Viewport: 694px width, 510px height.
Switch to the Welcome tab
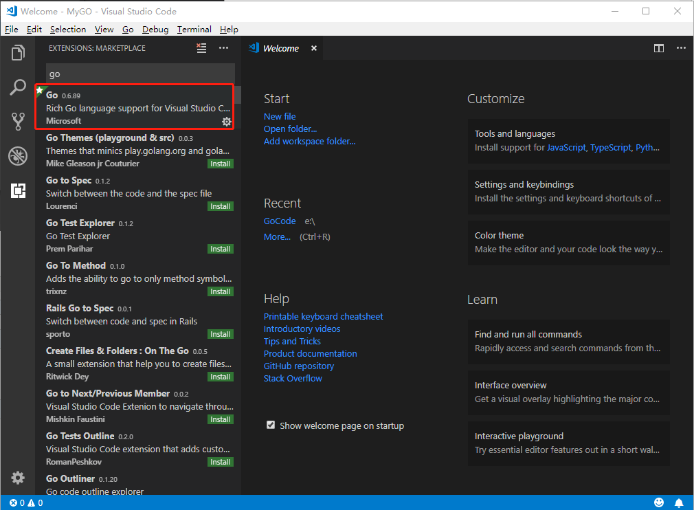coord(280,48)
